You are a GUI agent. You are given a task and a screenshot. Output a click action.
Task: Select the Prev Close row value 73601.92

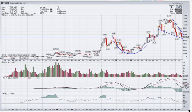[x=13, y=13]
